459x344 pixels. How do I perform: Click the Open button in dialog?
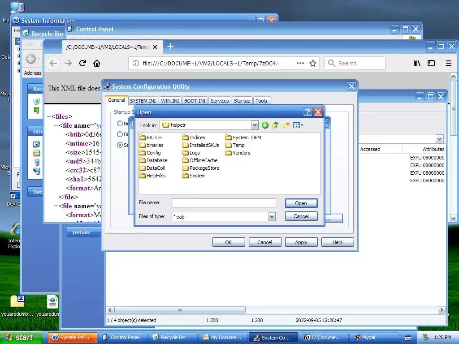click(x=301, y=203)
